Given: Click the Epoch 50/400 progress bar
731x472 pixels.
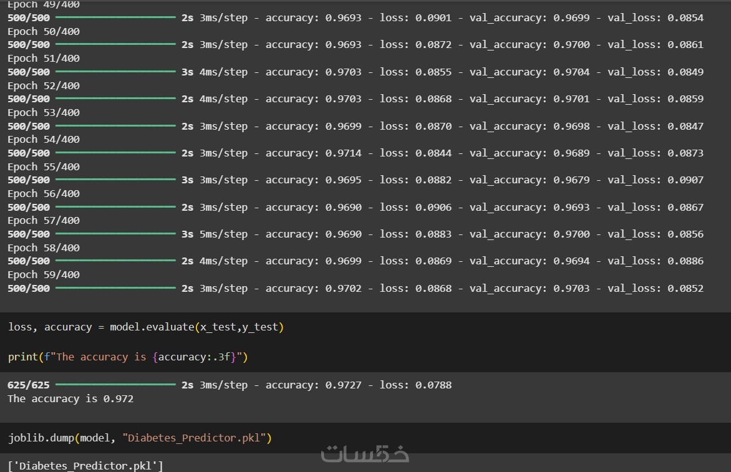Looking at the screenshot, I should [x=115, y=45].
